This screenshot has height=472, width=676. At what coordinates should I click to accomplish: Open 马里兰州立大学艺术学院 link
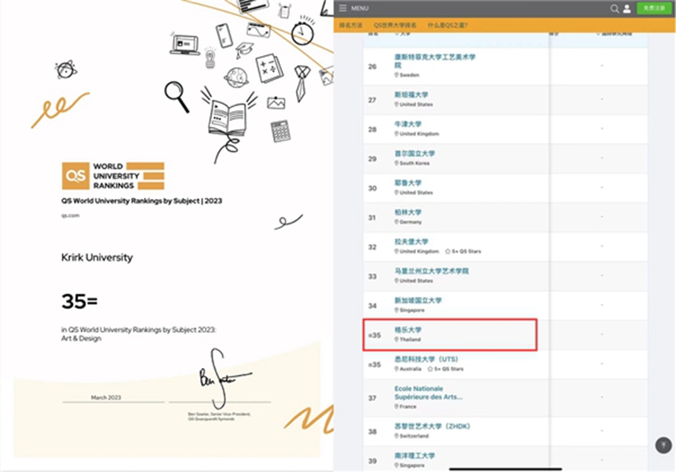coord(431,271)
